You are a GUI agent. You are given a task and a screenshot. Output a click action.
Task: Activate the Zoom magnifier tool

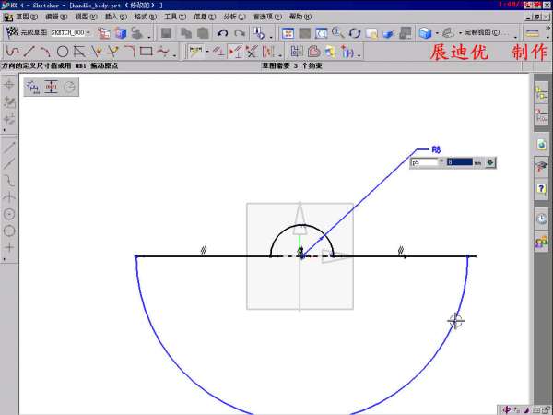pyautogui.click(x=338, y=33)
